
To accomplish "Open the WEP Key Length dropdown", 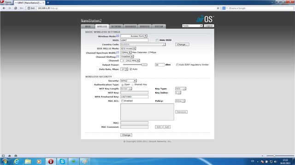I will pos(126,88).
